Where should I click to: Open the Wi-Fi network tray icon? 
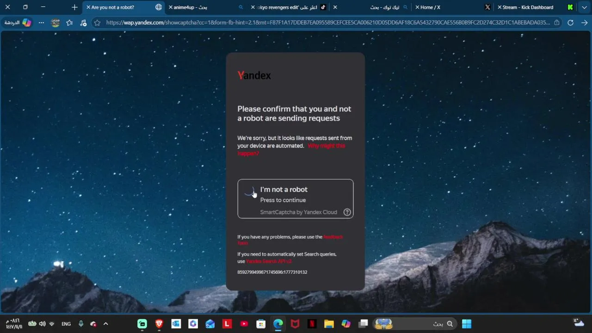click(x=52, y=324)
